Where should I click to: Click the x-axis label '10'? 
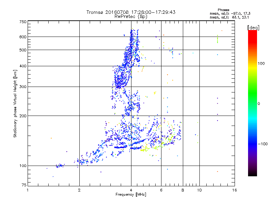click(x=199, y=190)
